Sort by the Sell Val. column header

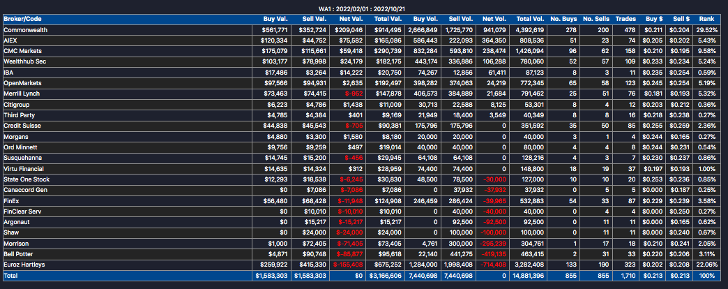[x=314, y=19]
